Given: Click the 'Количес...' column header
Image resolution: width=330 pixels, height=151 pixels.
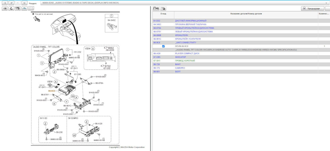Looking at the screenshot, I should tap(324, 14).
